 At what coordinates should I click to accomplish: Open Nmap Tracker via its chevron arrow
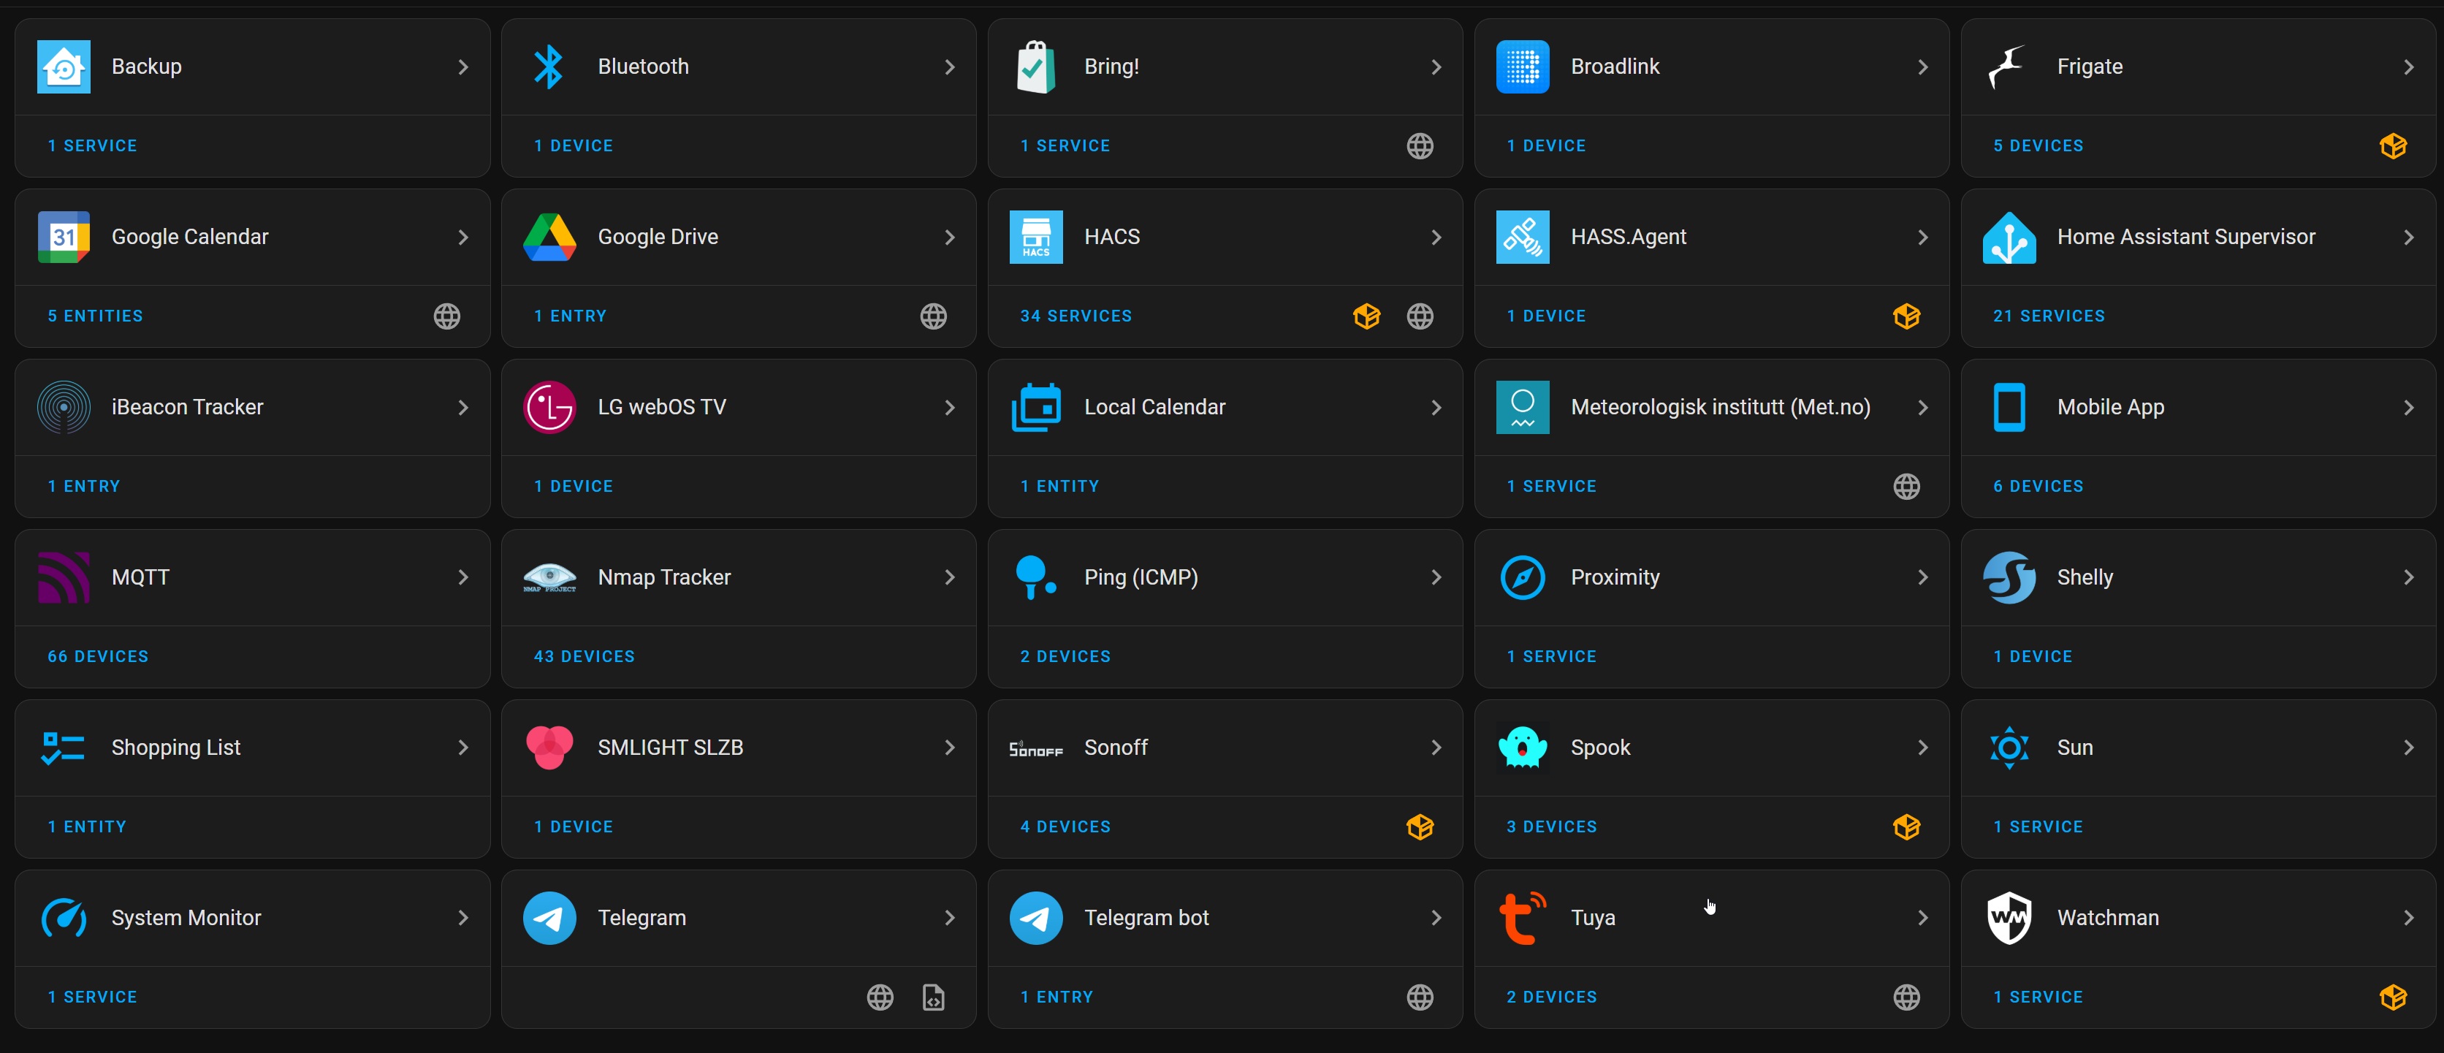tap(950, 578)
